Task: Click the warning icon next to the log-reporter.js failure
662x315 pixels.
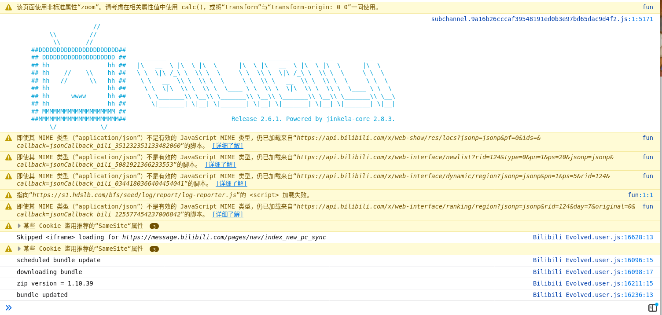Action: [8, 195]
